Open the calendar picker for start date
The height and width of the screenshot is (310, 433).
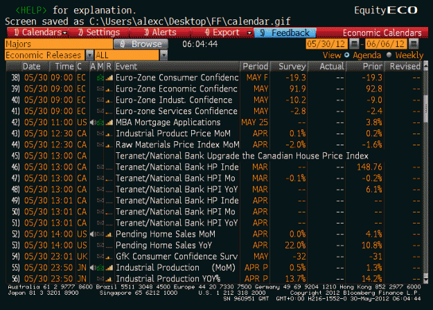[x=354, y=44]
